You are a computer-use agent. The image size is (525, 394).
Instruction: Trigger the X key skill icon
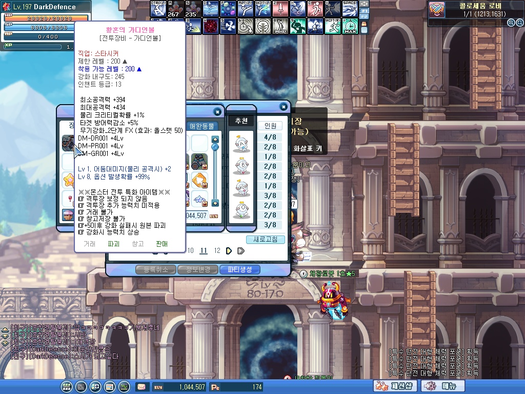pos(298,9)
